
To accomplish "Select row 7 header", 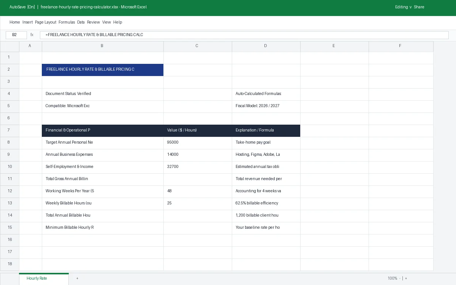I will (9, 130).
